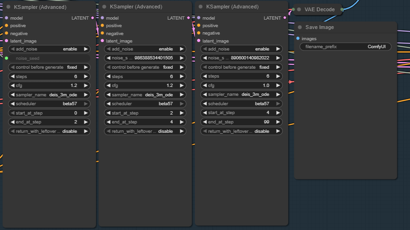Click the right arrow on start_at_step 0
Viewport: 410px width, 230px height.
85,113
